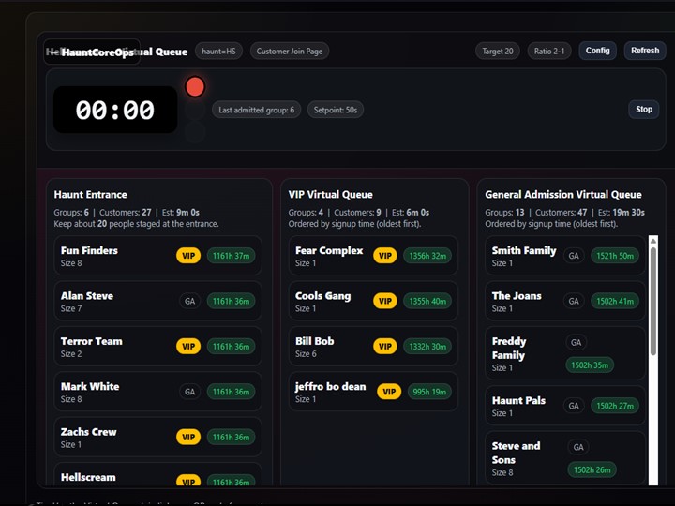
Task: Click the 995h 19m wait badge
Action: 429,392
